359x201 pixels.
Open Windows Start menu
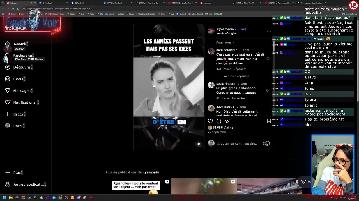click(x=4, y=198)
